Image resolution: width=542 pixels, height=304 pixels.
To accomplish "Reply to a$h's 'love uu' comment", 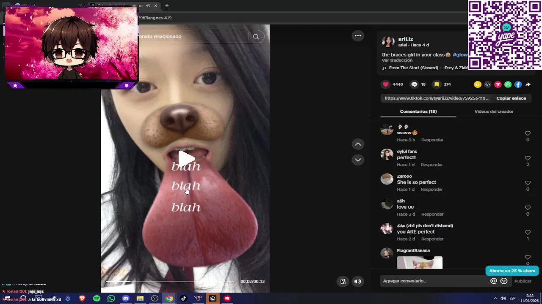I will (x=432, y=214).
